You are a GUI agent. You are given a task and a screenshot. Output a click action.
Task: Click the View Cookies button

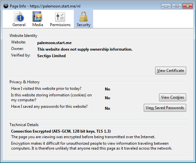coord(172,97)
